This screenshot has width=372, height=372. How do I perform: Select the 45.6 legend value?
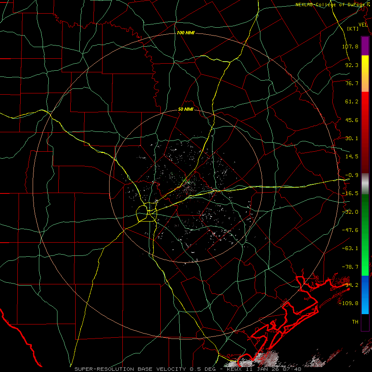pyautogui.click(x=352, y=120)
